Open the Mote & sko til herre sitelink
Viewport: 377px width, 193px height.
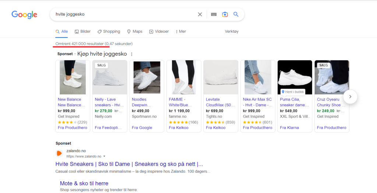pos(84,183)
